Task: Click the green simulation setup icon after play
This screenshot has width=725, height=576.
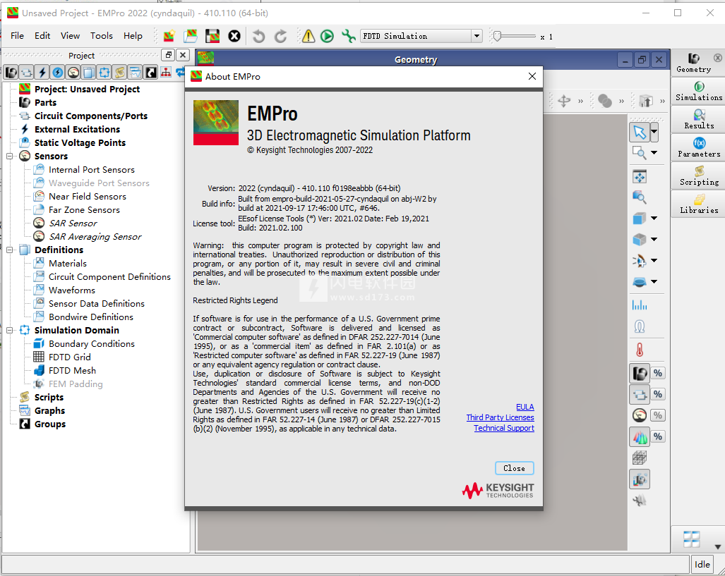Action: click(348, 35)
